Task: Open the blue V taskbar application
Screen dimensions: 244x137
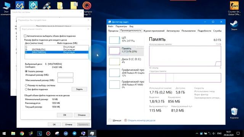Action: point(39,134)
